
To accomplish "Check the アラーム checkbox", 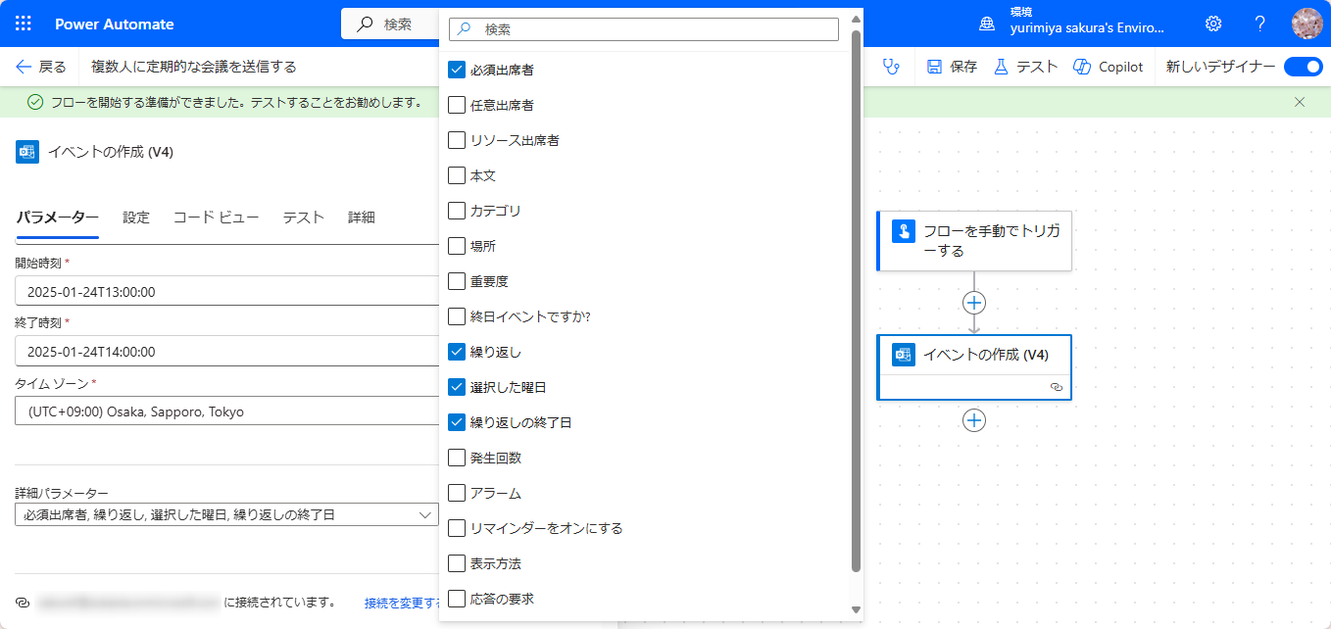I will click(x=457, y=493).
